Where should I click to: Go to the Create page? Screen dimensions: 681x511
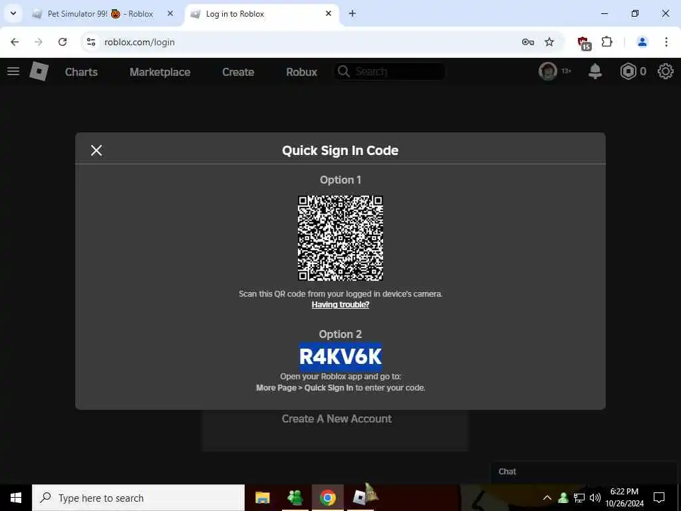pyautogui.click(x=238, y=72)
